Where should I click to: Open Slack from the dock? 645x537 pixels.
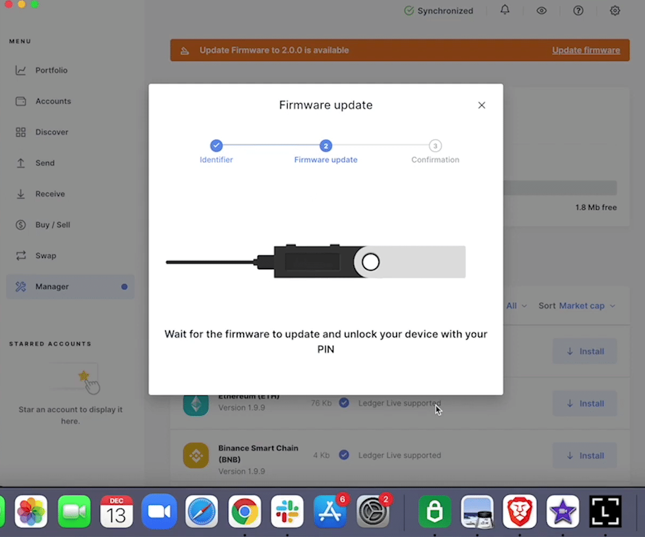click(287, 512)
